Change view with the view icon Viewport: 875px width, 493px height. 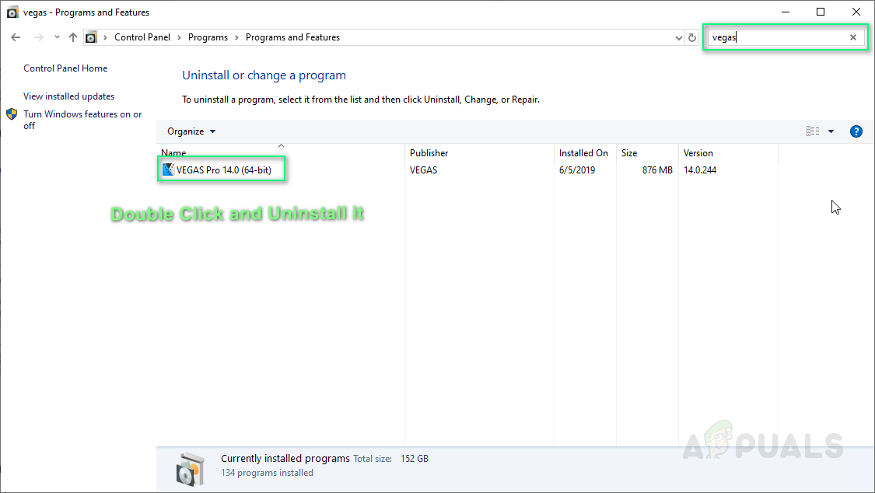point(813,131)
